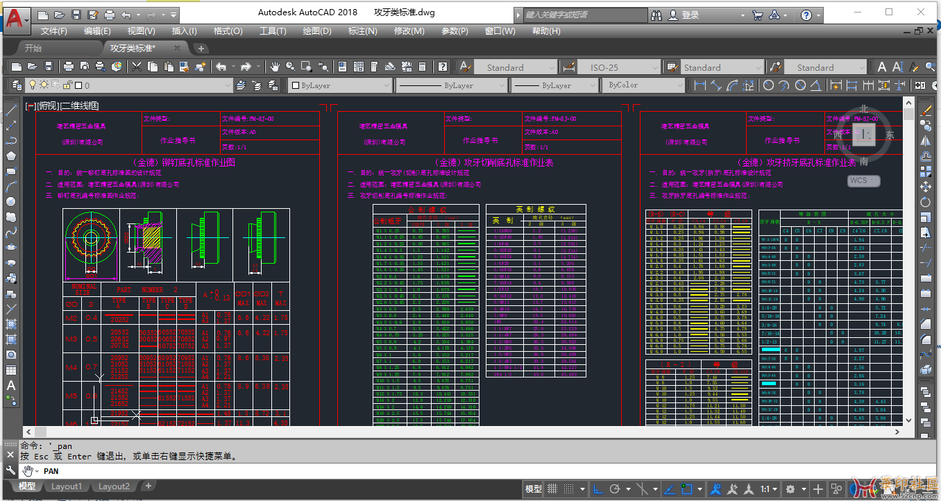
Task: Select the Circle draw tool
Action: coord(11,202)
